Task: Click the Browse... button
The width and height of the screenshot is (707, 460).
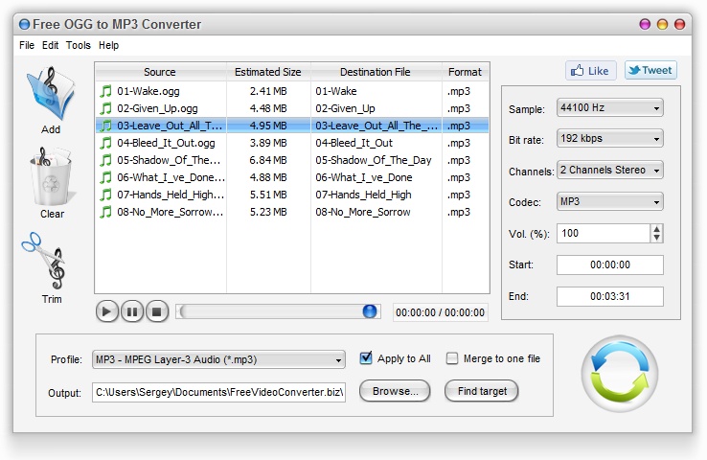Action: (x=395, y=391)
